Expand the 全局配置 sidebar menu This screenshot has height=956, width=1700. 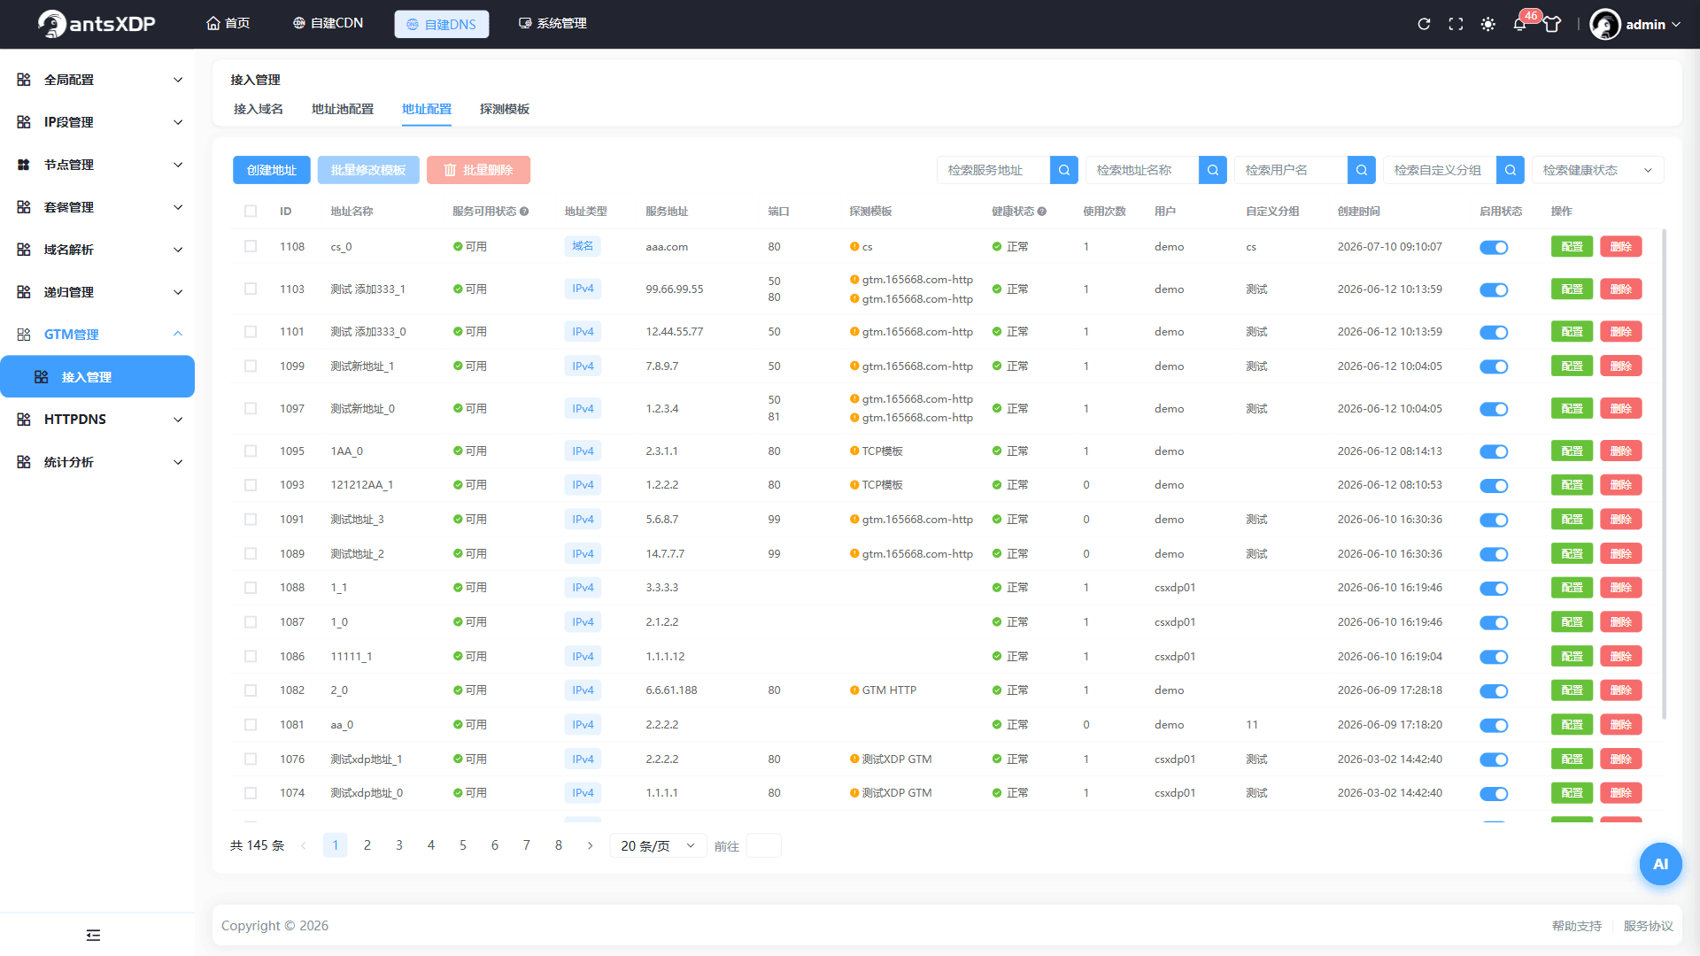tap(97, 80)
